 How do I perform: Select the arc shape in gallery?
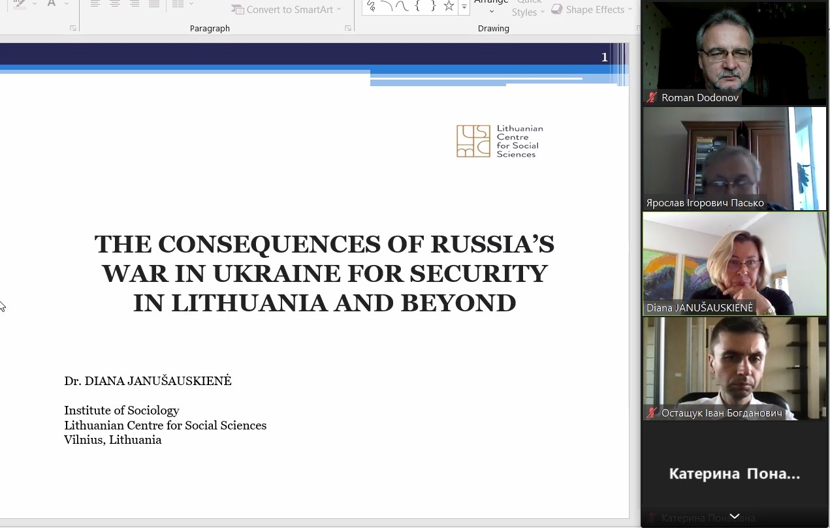tap(387, 7)
